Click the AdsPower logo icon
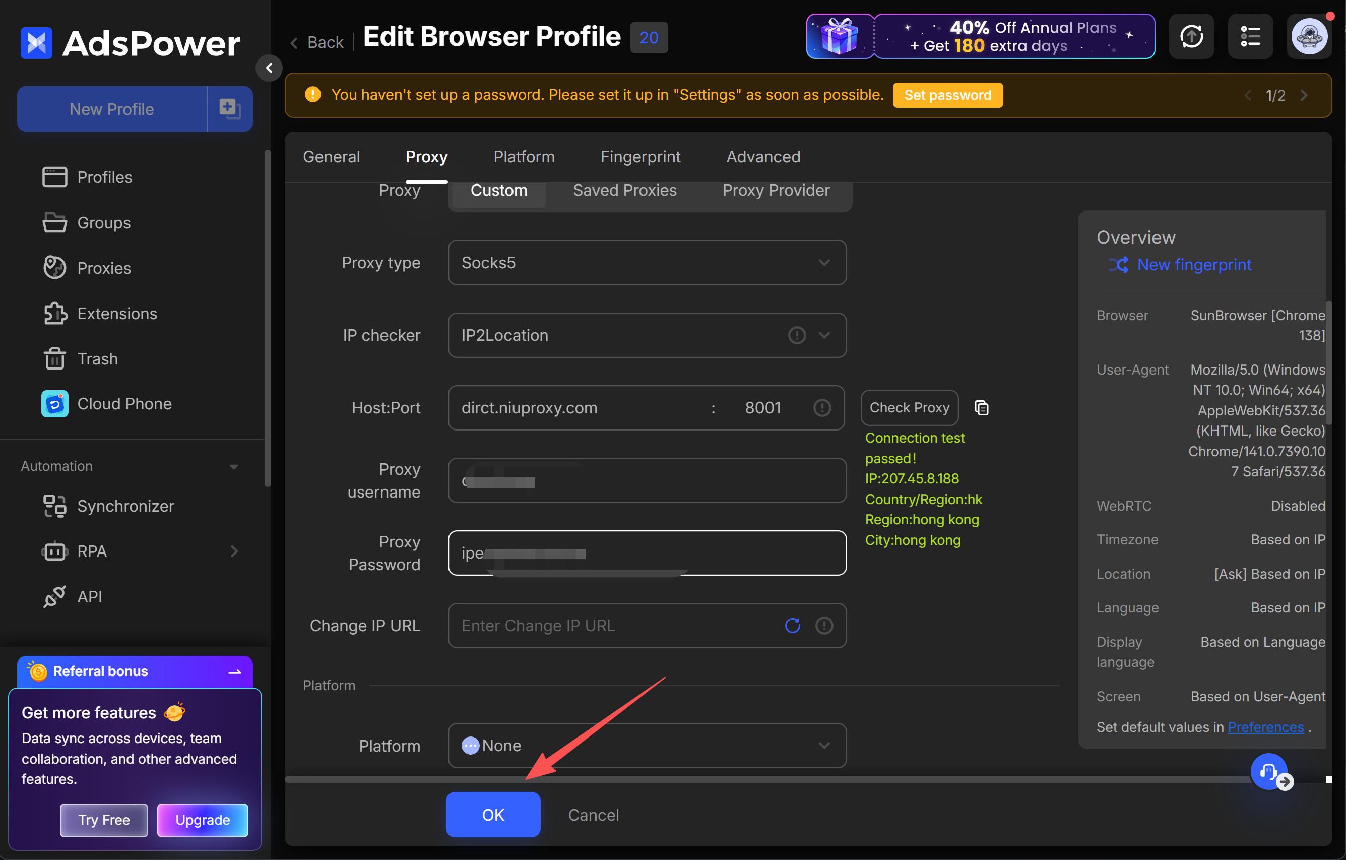 (x=36, y=42)
